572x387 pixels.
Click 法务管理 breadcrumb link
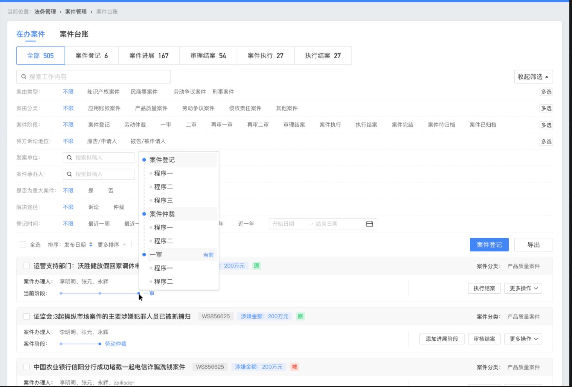(45, 12)
